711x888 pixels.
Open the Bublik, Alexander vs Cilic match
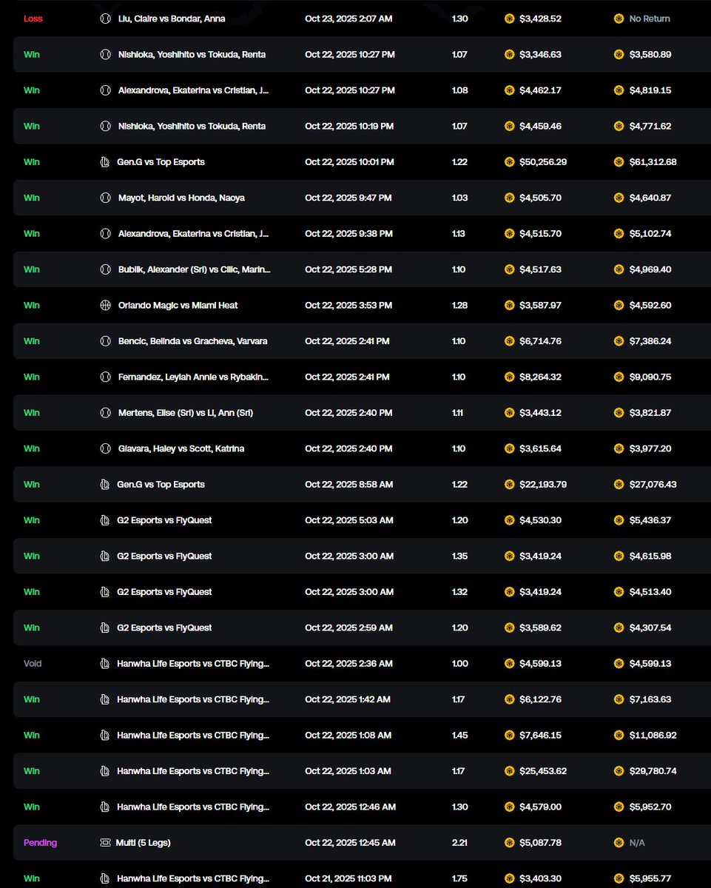coord(194,269)
